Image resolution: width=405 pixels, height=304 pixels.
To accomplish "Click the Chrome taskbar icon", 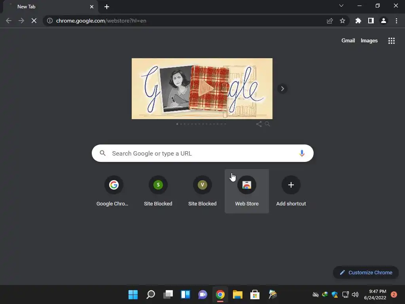I will click(220, 294).
